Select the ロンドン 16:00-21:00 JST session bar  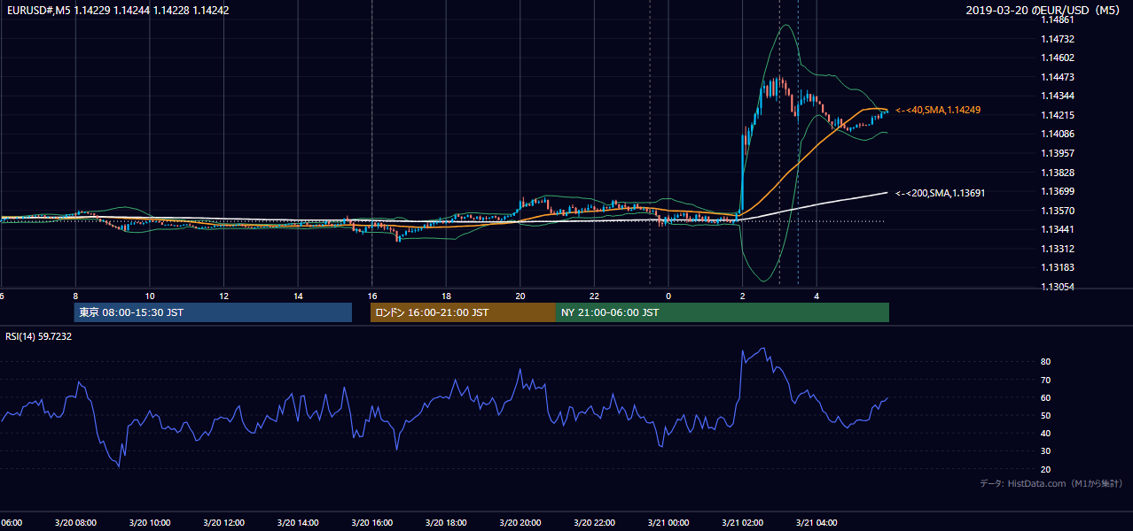(463, 312)
